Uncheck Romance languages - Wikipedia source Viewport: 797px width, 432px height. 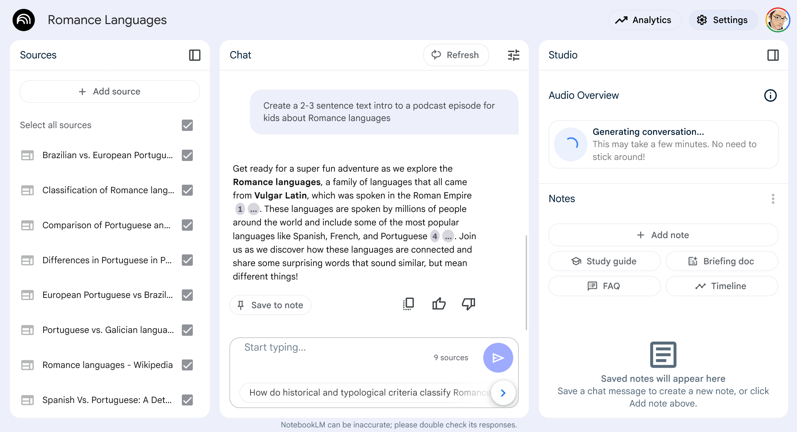(x=187, y=365)
